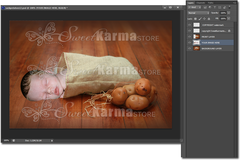Image resolution: width=240 pixels, height=160 pixels.
Task: Toggle lock image pixels brush icon
Action: coord(200,19)
